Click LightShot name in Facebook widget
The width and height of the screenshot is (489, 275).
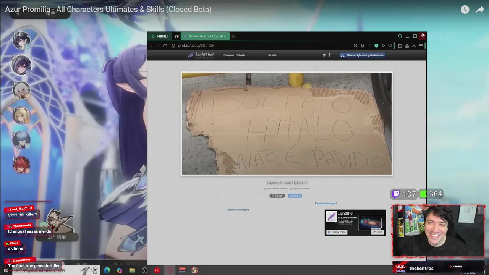click(x=345, y=214)
